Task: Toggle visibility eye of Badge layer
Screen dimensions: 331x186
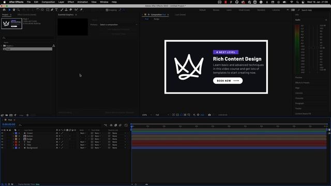Action: 2,139
